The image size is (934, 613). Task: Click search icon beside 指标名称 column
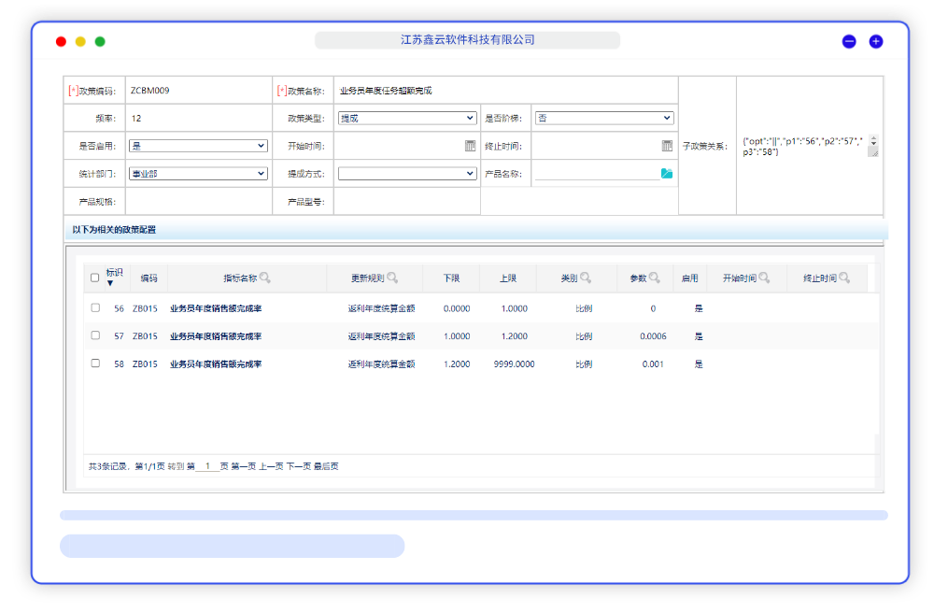(x=265, y=278)
